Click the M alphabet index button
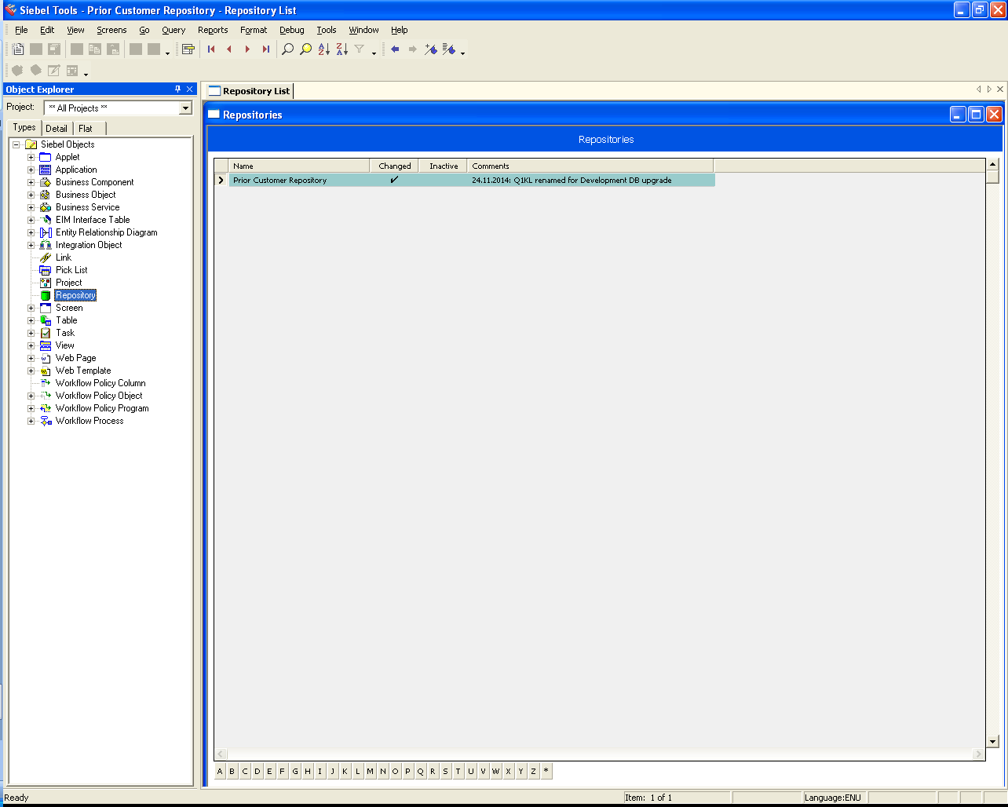 point(370,772)
